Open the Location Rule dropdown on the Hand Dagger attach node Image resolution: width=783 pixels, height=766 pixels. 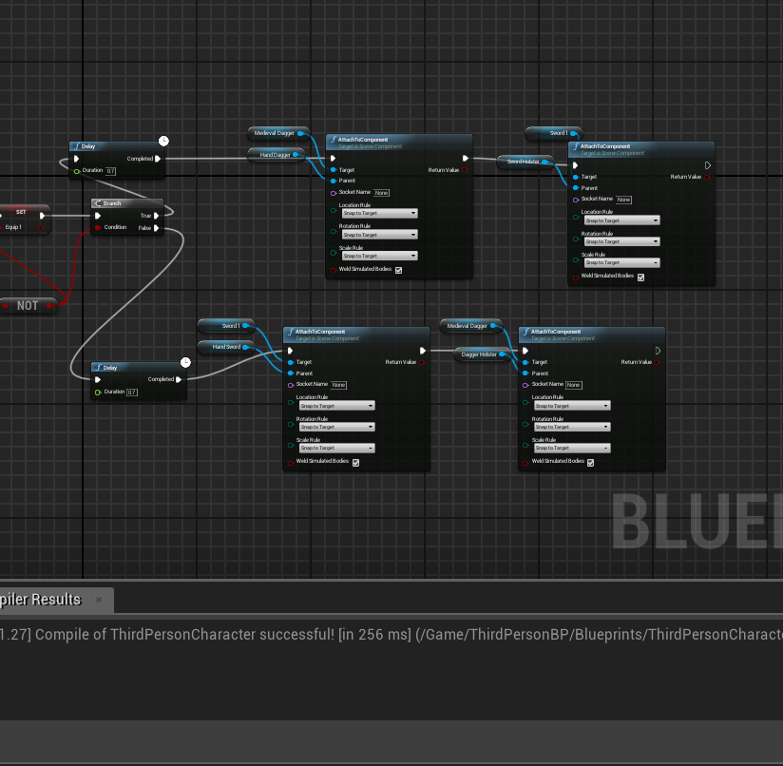tap(379, 213)
